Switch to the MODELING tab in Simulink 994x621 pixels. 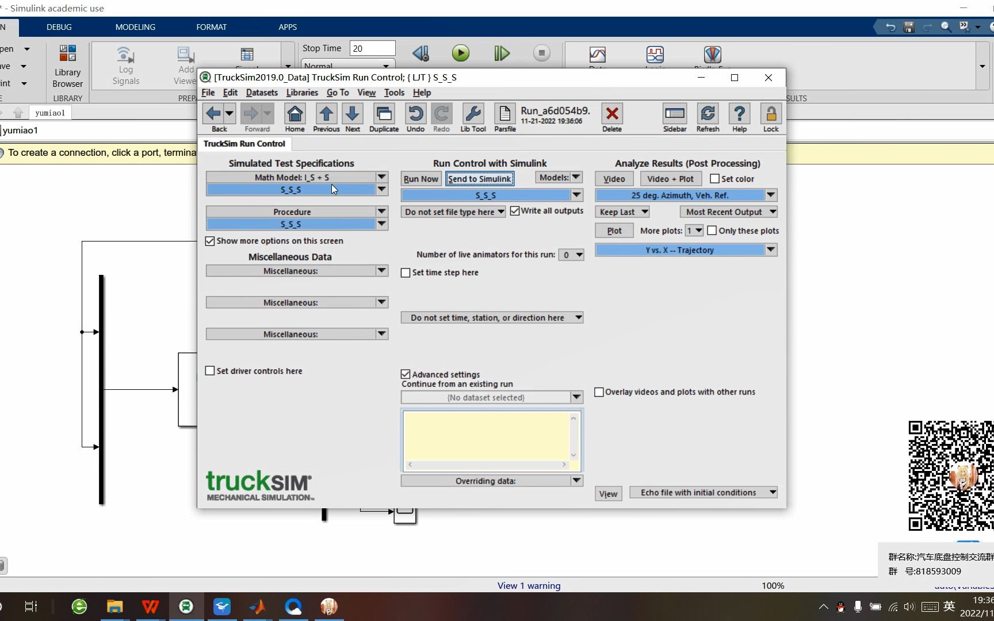click(135, 27)
